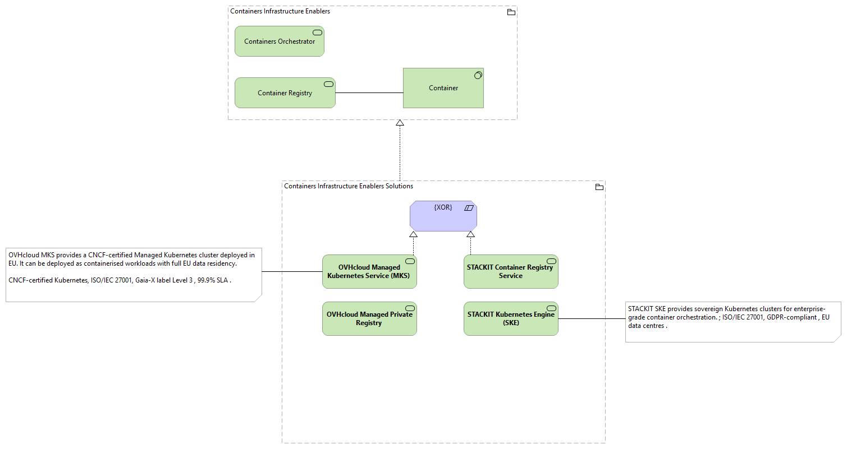Click the line linking STACKIT SKE node to its note
The width and height of the screenshot is (847, 449).
pyautogui.click(x=592, y=319)
